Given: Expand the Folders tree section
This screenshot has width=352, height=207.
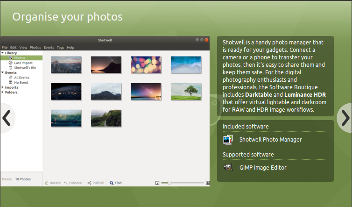Looking at the screenshot, I should (3, 92).
